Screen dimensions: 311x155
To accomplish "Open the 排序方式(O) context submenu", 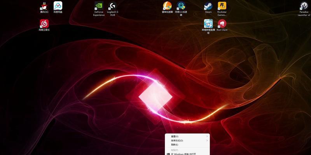I will coord(187,141).
